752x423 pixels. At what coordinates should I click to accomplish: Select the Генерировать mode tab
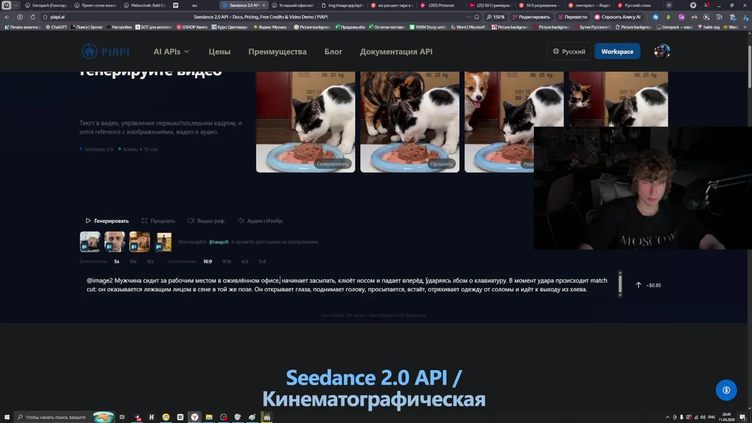[107, 221]
